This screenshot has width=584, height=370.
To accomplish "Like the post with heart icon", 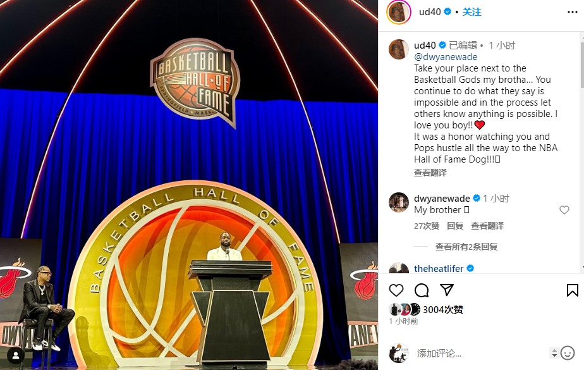I will [x=396, y=290].
